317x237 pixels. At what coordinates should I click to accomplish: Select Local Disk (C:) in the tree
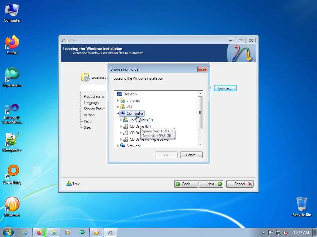pos(141,120)
